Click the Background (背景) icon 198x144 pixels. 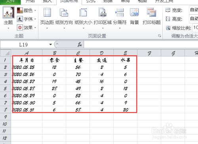point(134,12)
